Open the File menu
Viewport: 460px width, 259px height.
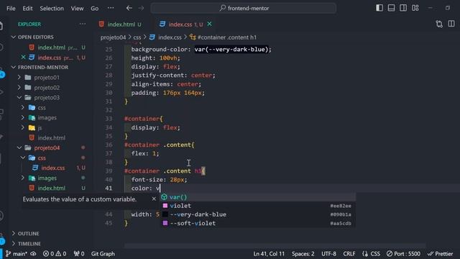[x=11, y=8]
